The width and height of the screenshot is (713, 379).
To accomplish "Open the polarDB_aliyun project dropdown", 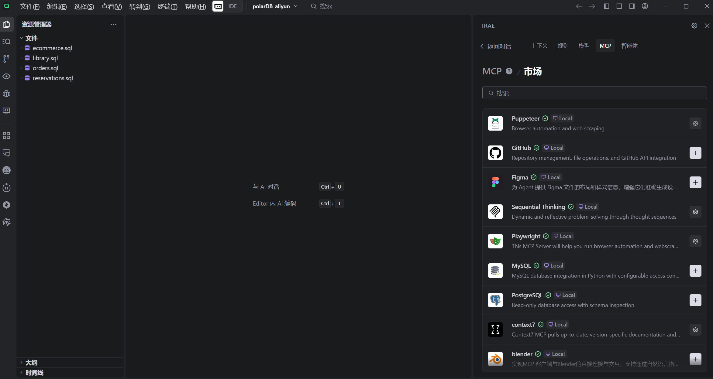I will [x=275, y=6].
